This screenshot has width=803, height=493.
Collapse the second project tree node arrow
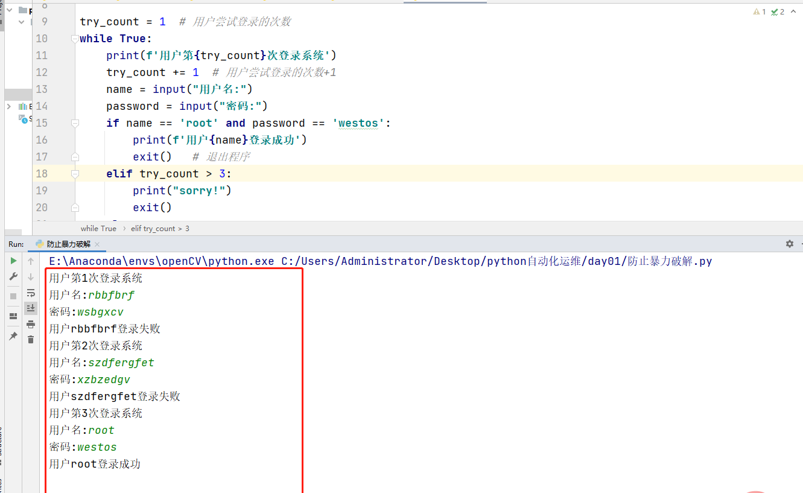click(x=21, y=22)
